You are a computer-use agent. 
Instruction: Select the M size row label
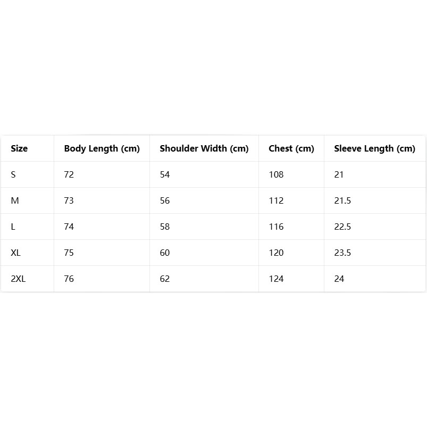[x=15, y=200]
